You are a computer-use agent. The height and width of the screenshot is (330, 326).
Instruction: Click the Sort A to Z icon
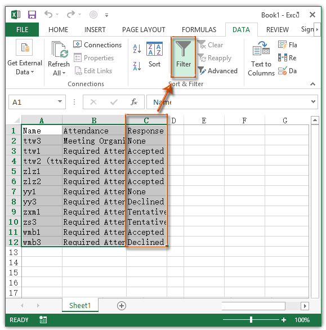point(137,48)
